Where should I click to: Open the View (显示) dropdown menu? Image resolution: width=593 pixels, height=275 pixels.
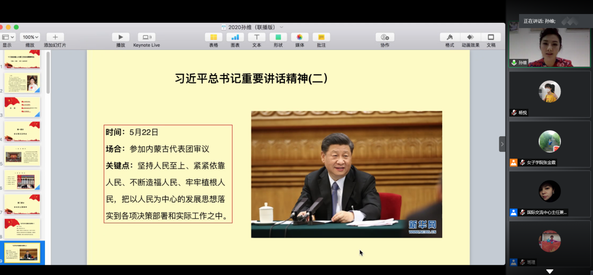click(x=8, y=37)
